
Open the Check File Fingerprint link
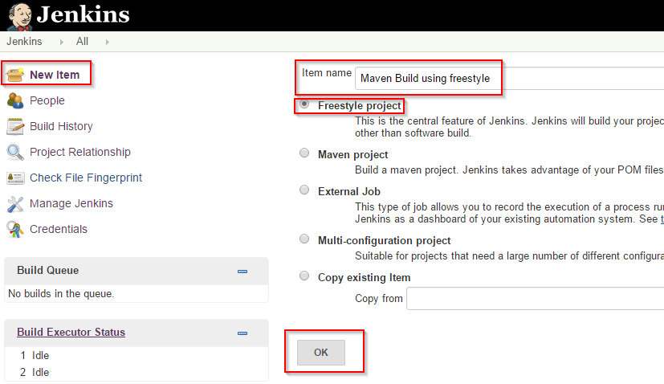[86, 178]
